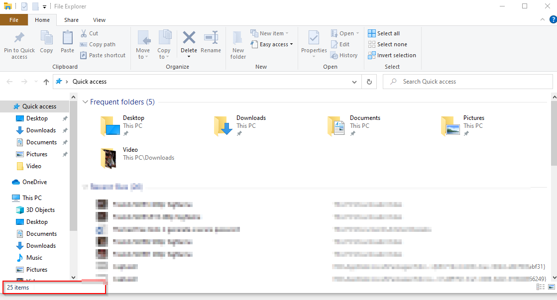Open the Video folder in Frequent folders
Viewport: 557px width, 300px height.
click(x=130, y=150)
